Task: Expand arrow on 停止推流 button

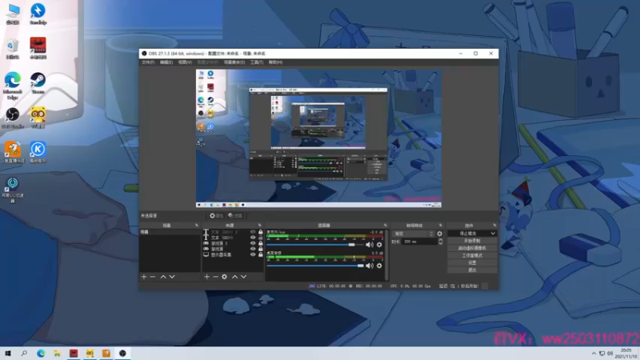Action: (493, 234)
